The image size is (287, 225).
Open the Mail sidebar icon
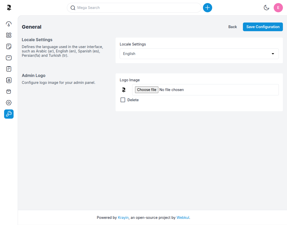tap(9, 58)
